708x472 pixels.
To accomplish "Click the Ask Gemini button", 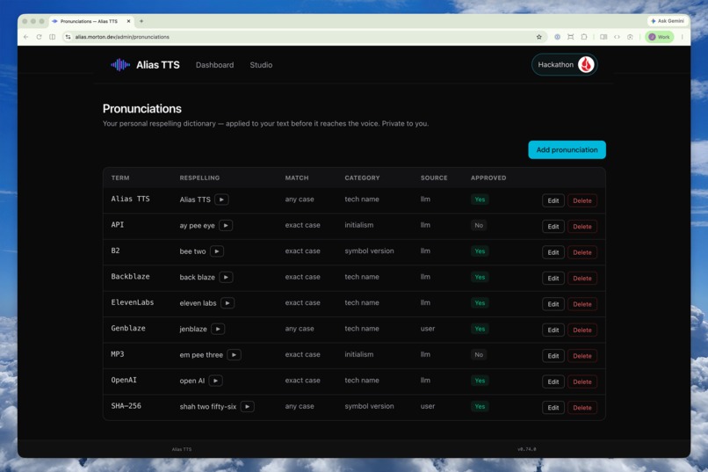I will coord(668,21).
